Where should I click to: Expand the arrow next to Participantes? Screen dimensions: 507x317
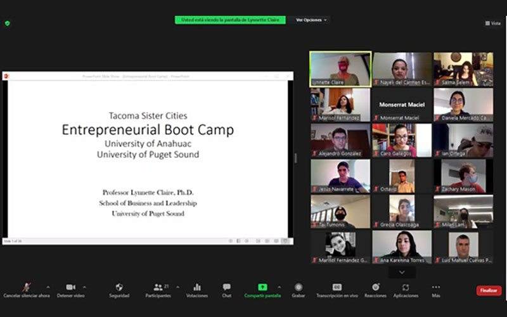pyautogui.click(x=177, y=287)
